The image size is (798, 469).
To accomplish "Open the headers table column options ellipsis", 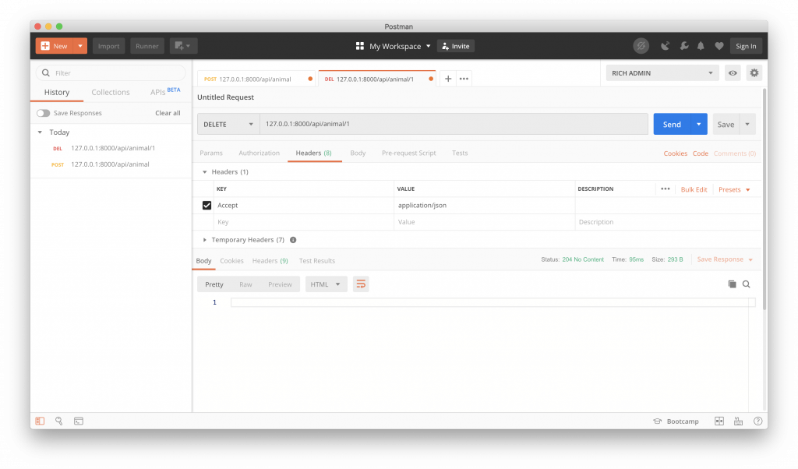I will point(666,189).
